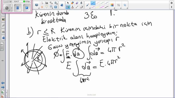Select the purple Eraser tool

tap(77, 3)
